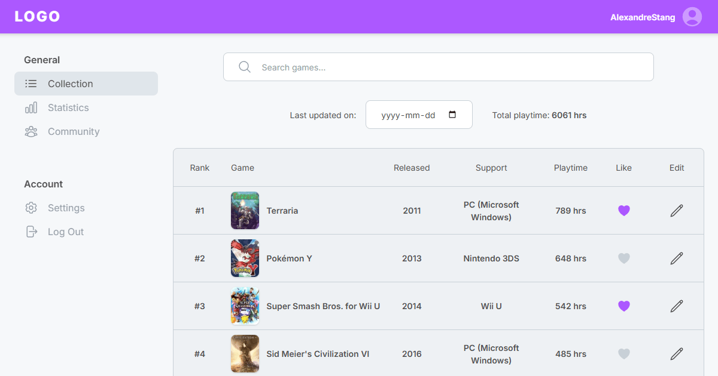Click the Account section heading

[x=43, y=184]
